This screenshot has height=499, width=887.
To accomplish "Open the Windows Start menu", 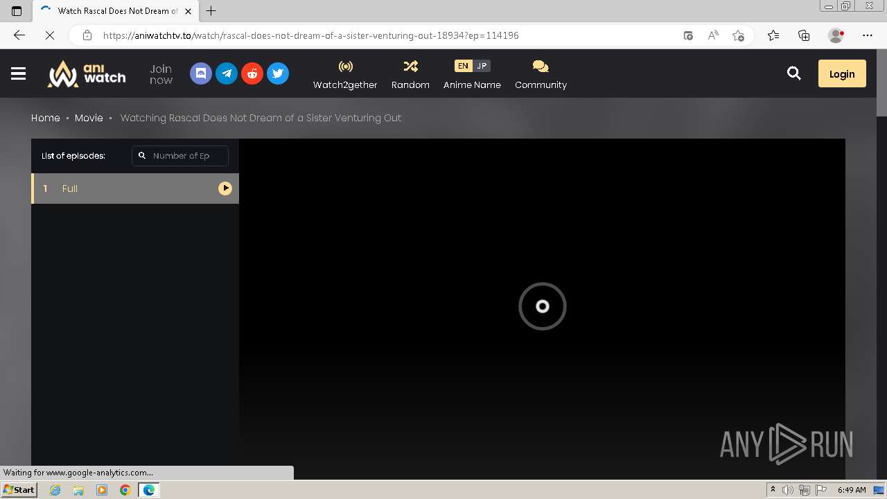I will pyautogui.click(x=19, y=489).
